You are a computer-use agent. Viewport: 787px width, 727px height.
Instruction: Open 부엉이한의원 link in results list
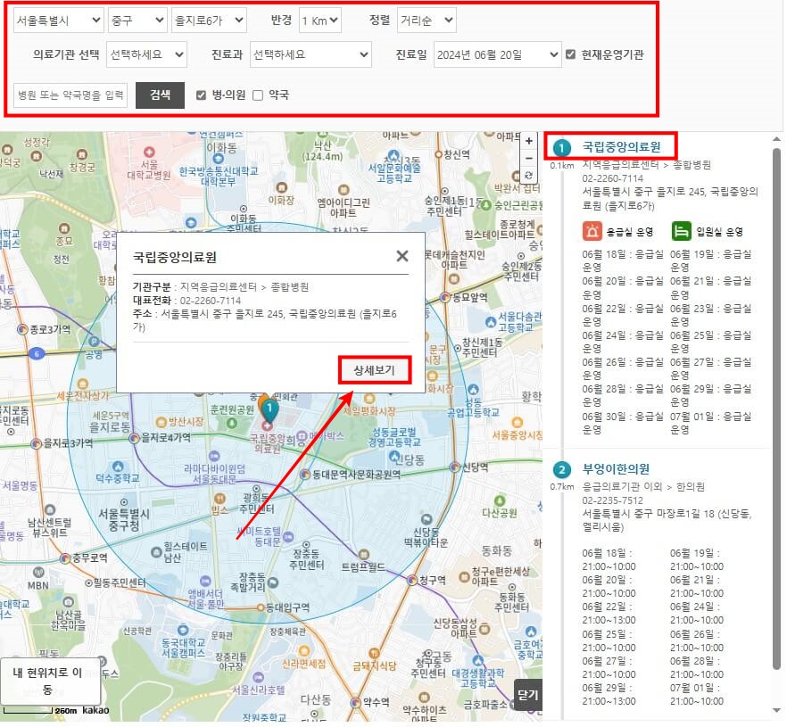tap(616, 469)
